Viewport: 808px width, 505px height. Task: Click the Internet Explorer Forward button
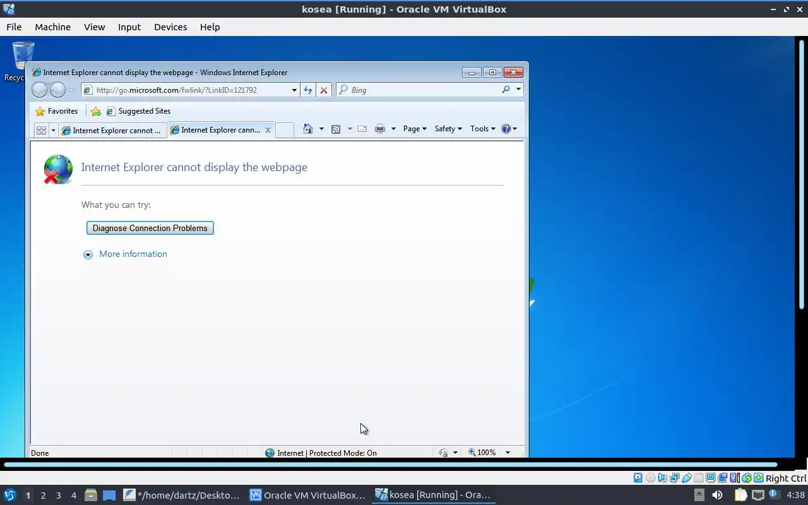pos(57,90)
